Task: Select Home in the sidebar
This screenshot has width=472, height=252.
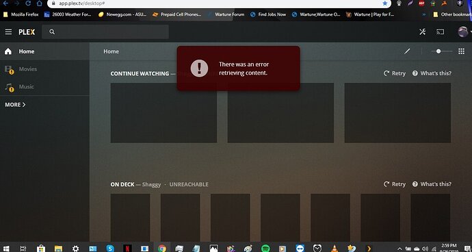Action: coord(44,51)
